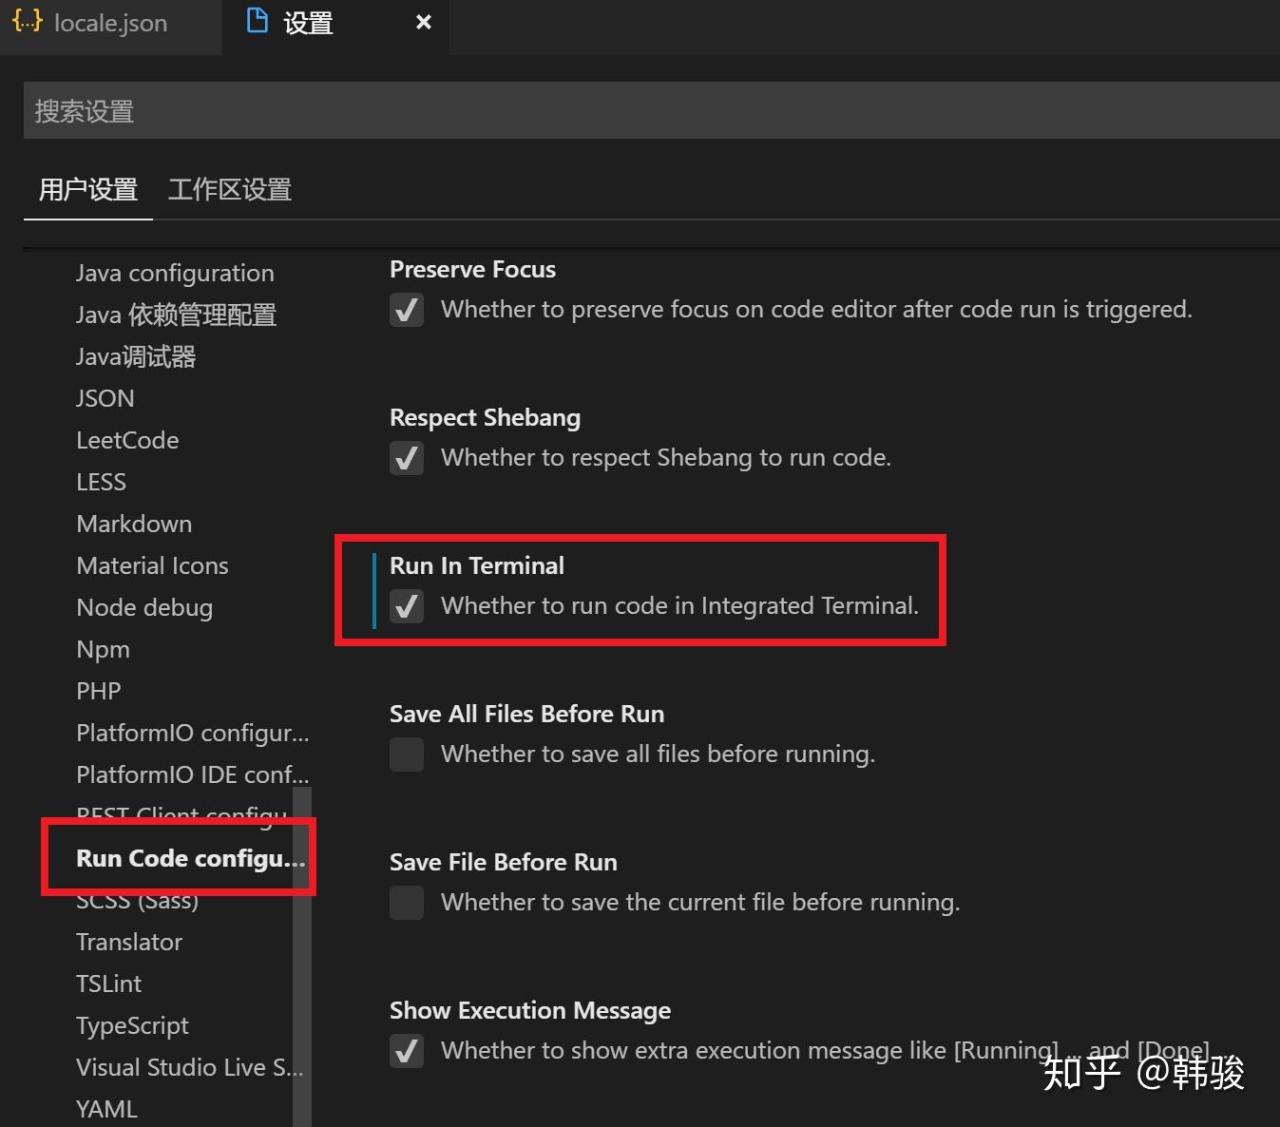Open Visual Studio Live Share settings
1280x1127 pixels.
tap(189, 1067)
